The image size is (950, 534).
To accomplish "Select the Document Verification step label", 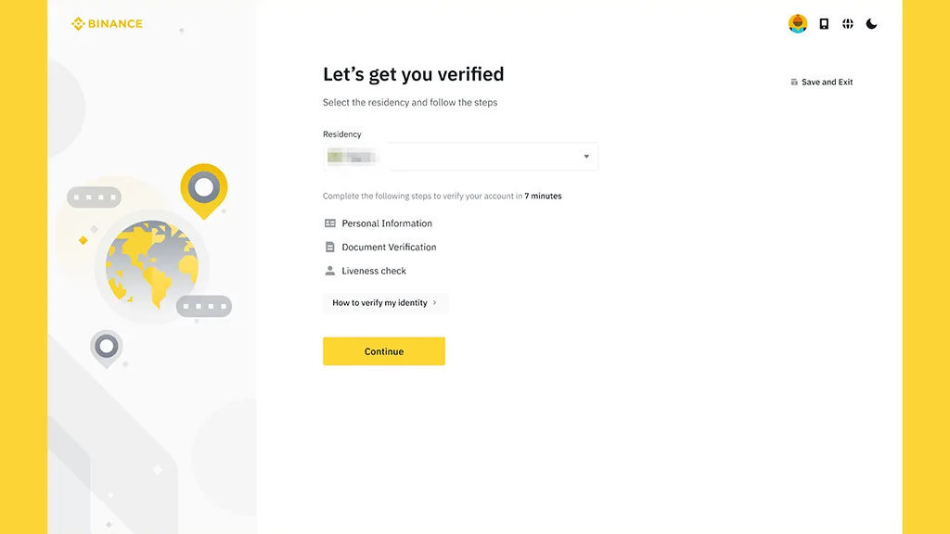I will (389, 247).
